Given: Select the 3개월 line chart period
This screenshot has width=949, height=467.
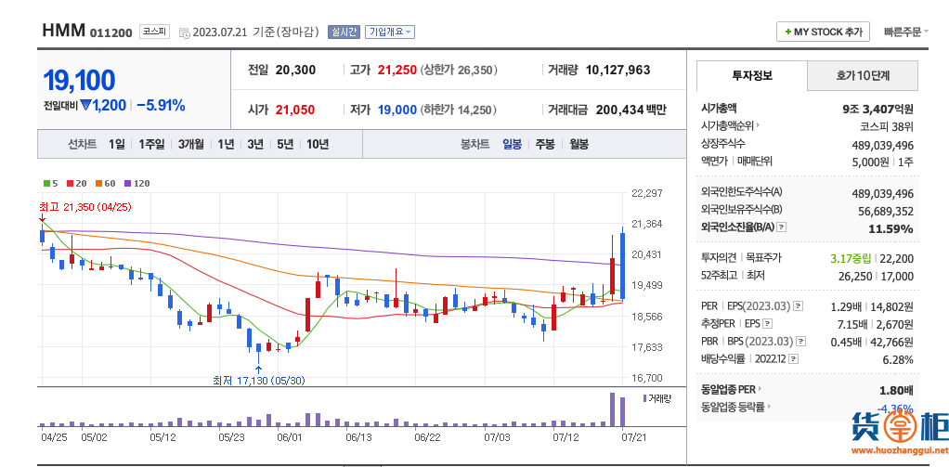Looking at the screenshot, I should [190, 145].
